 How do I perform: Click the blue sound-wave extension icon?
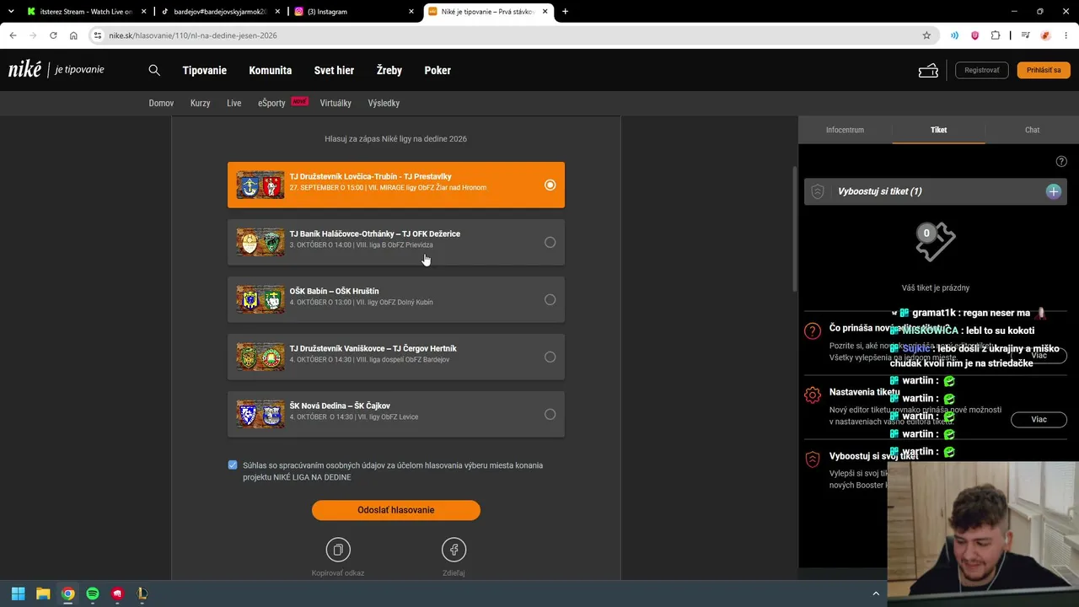tap(954, 35)
